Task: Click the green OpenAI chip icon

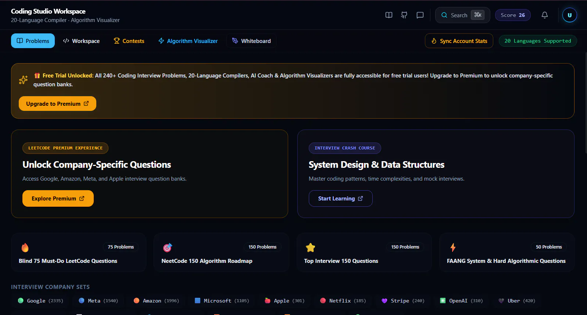Action: coord(443,301)
